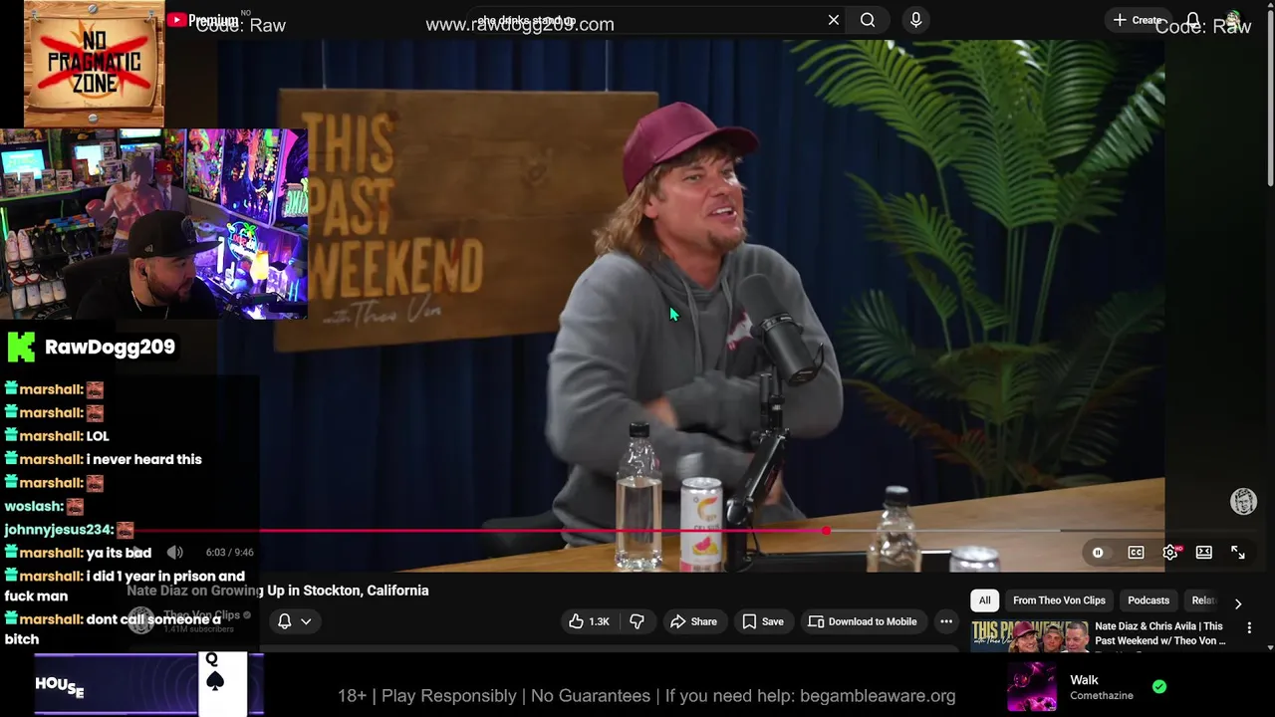Save the video to a playlist
The image size is (1275, 717).
click(763, 621)
